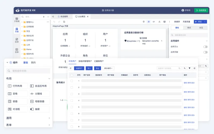Click the 行列布局 component icon
The height and width of the screenshot is (134, 214).
pyautogui.click(x=10, y=86)
